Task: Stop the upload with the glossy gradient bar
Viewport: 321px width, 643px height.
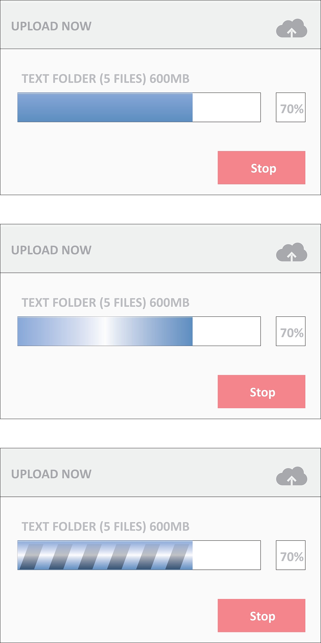Action: point(261,392)
